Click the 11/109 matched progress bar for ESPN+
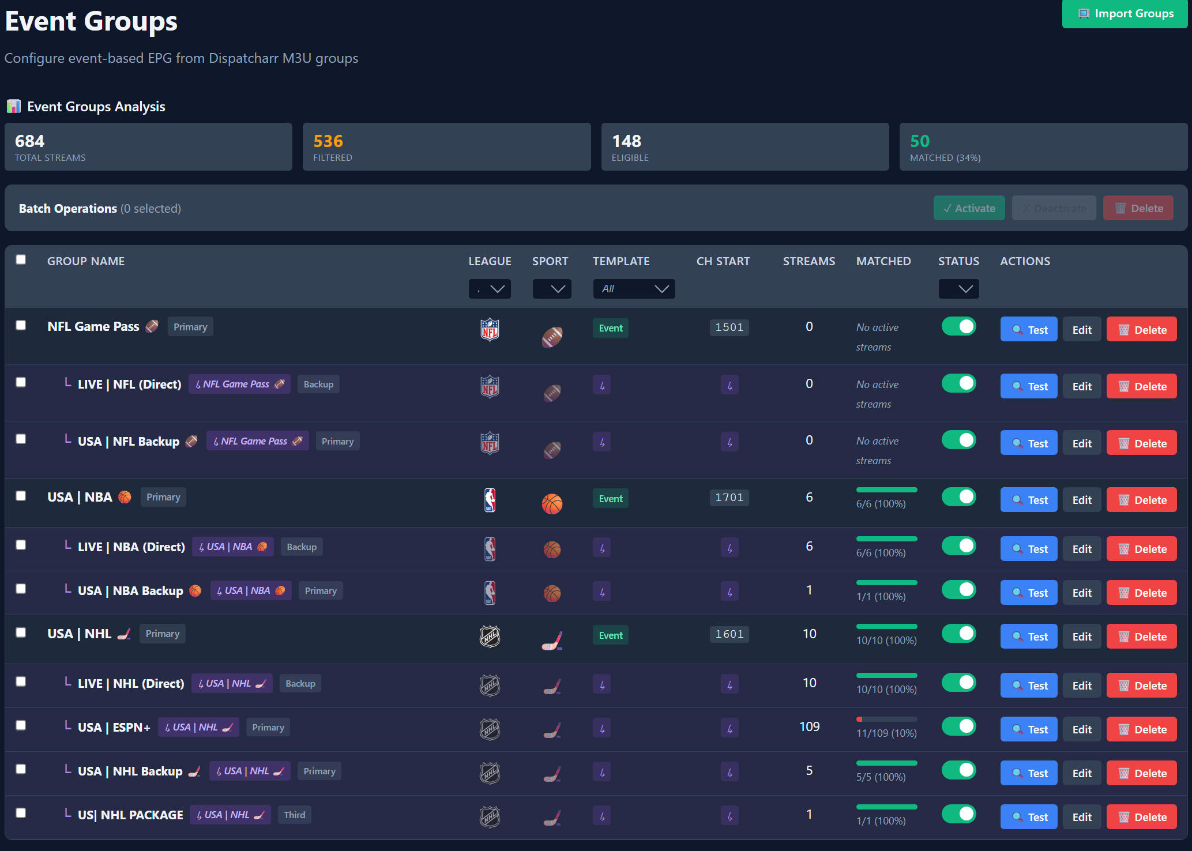 (886, 720)
